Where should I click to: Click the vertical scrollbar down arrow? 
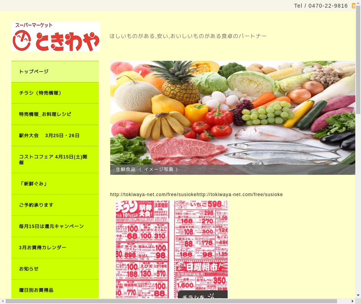coord(358,295)
